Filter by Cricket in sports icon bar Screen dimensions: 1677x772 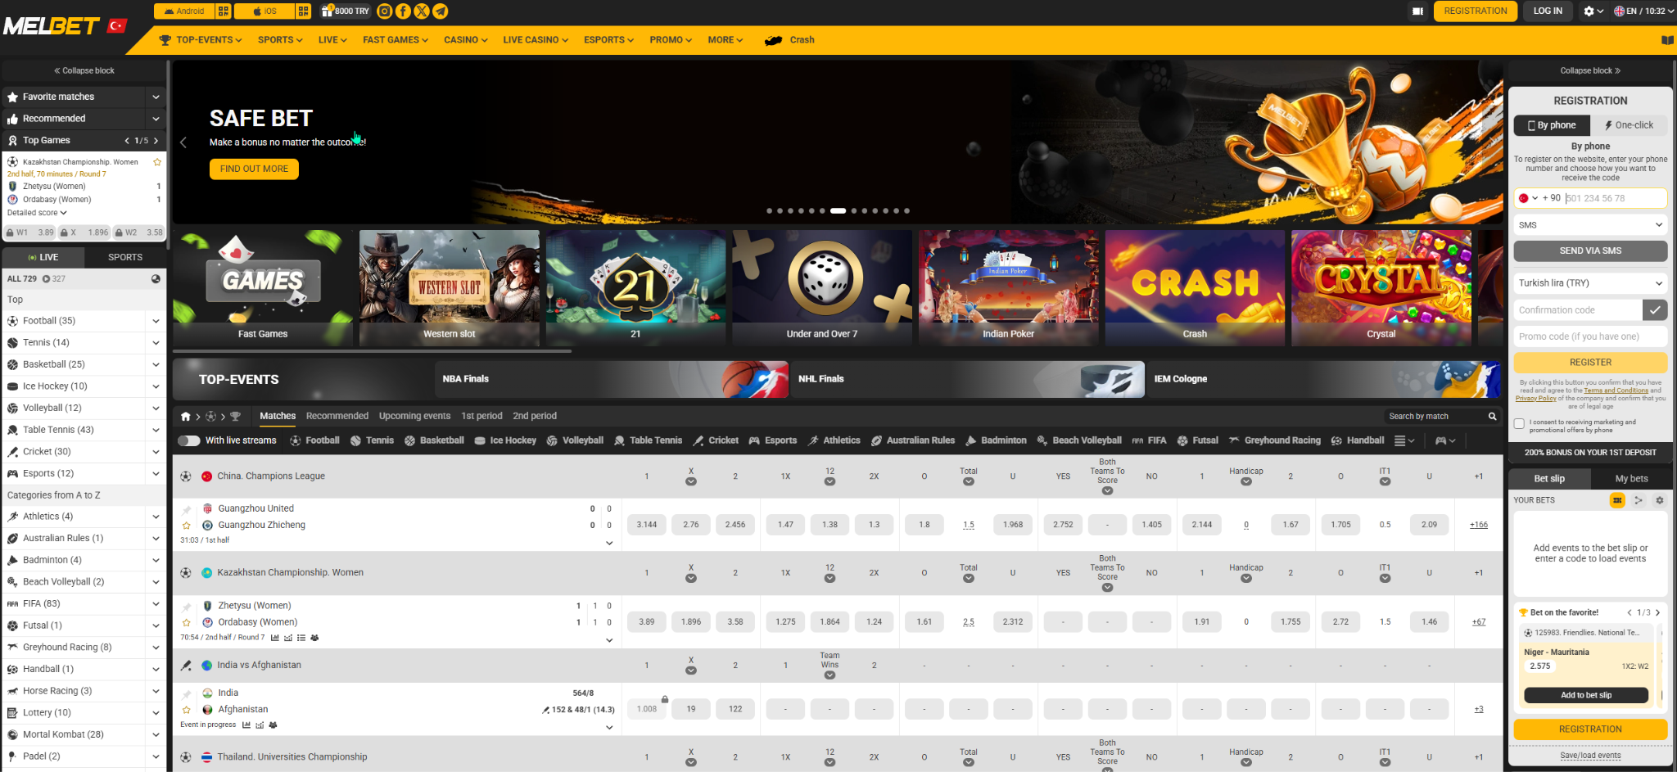716,440
